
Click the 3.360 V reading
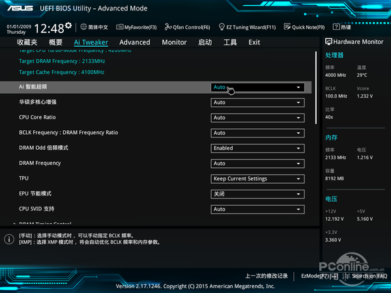(333, 240)
